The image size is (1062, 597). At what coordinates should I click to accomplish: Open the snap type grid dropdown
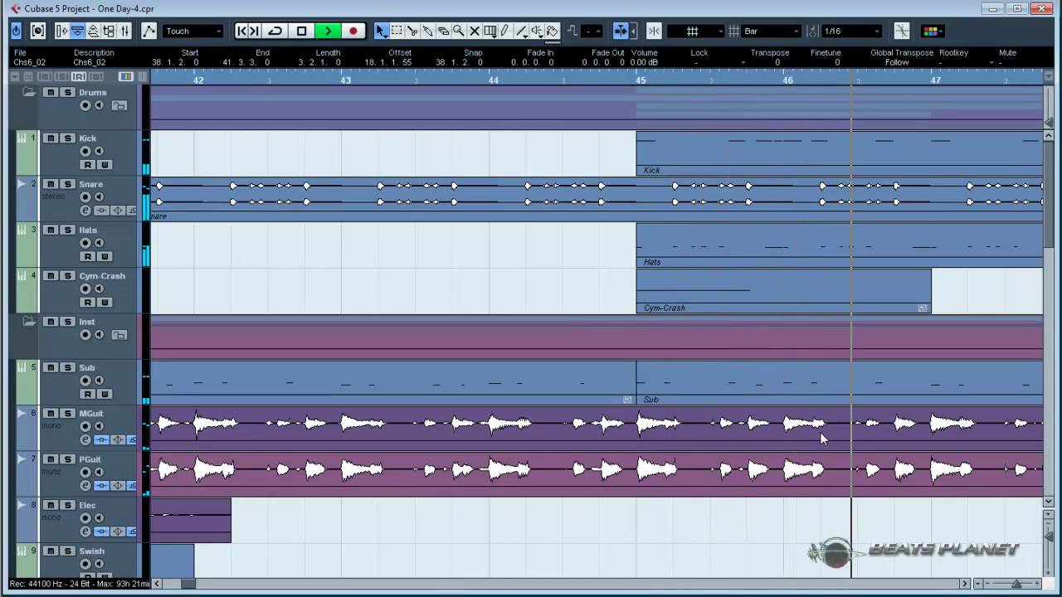point(695,31)
